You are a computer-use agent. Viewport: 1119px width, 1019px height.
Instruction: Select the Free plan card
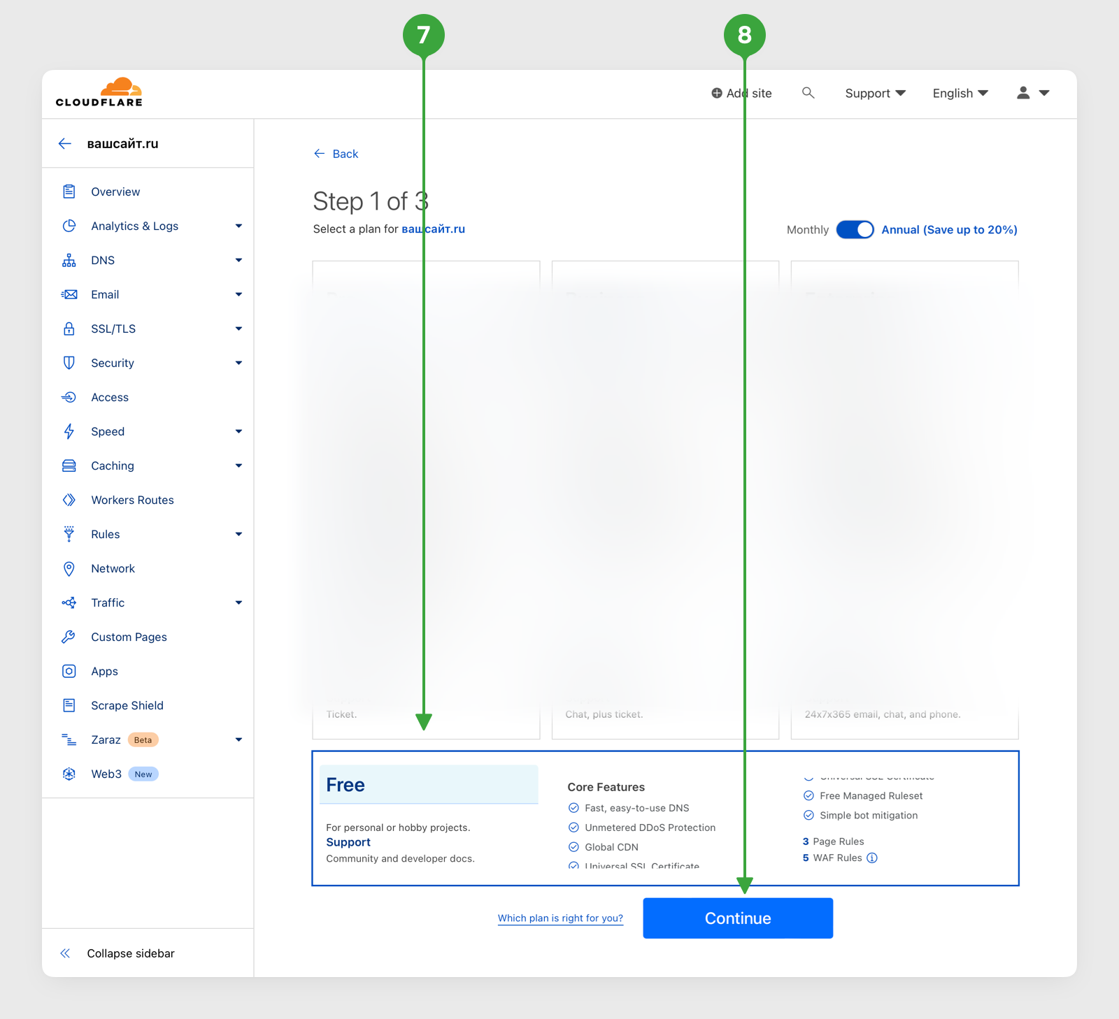click(x=665, y=818)
